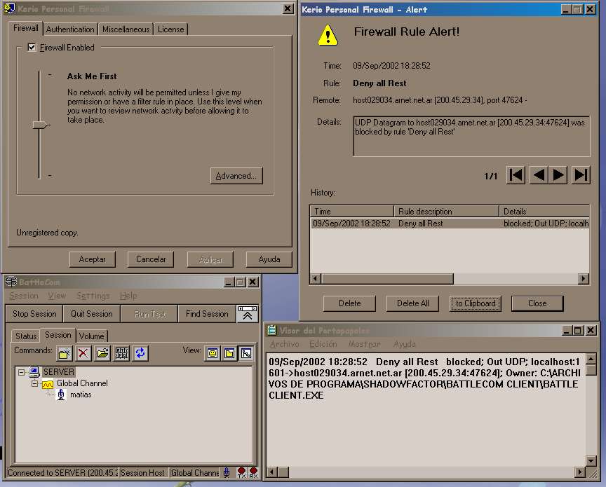Click the Aceptar button
The width and height of the screenshot is (606, 487).
93,259
